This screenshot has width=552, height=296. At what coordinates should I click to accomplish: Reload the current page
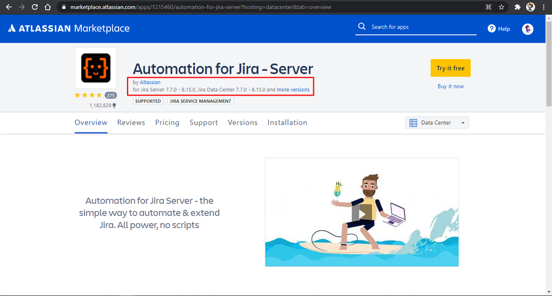pos(34,7)
